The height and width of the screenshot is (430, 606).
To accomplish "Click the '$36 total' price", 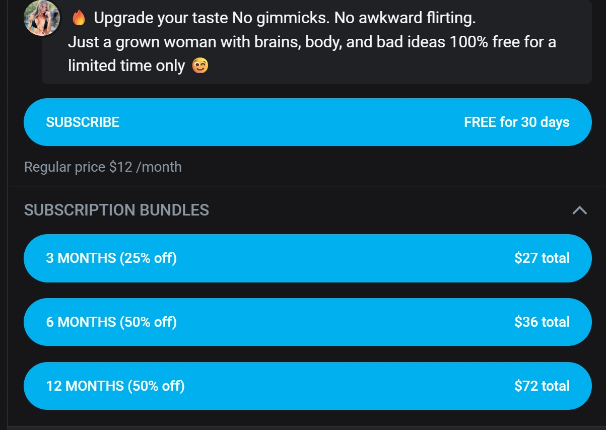I will pyautogui.click(x=542, y=322).
